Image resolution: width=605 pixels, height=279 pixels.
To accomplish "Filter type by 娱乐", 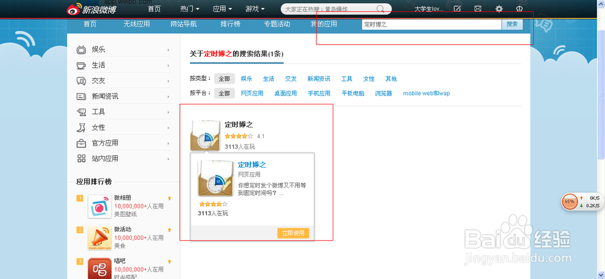I will [x=246, y=79].
